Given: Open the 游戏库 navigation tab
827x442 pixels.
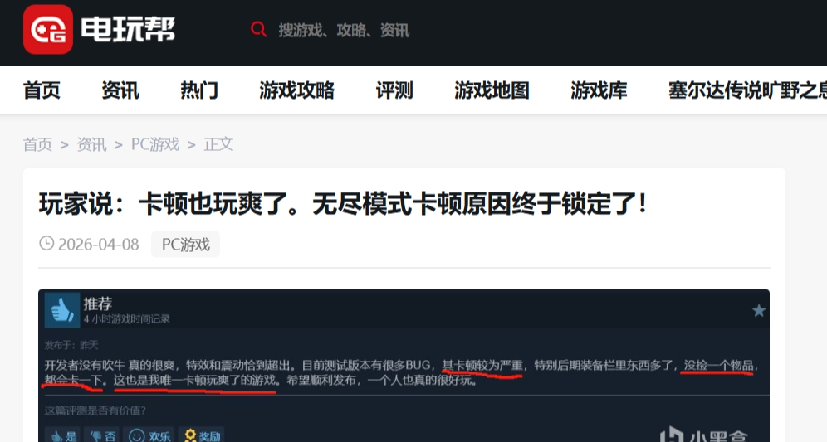Looking at the screenshot, I should [x=599, y=90].
